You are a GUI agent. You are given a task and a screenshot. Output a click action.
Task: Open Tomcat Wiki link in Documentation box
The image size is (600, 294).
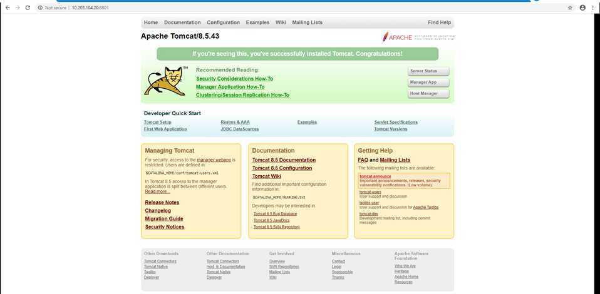pos(266,176)
